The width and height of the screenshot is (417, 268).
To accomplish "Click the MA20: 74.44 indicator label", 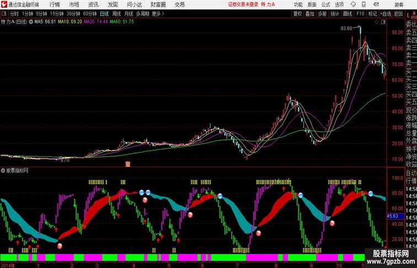I will point(96,22).
